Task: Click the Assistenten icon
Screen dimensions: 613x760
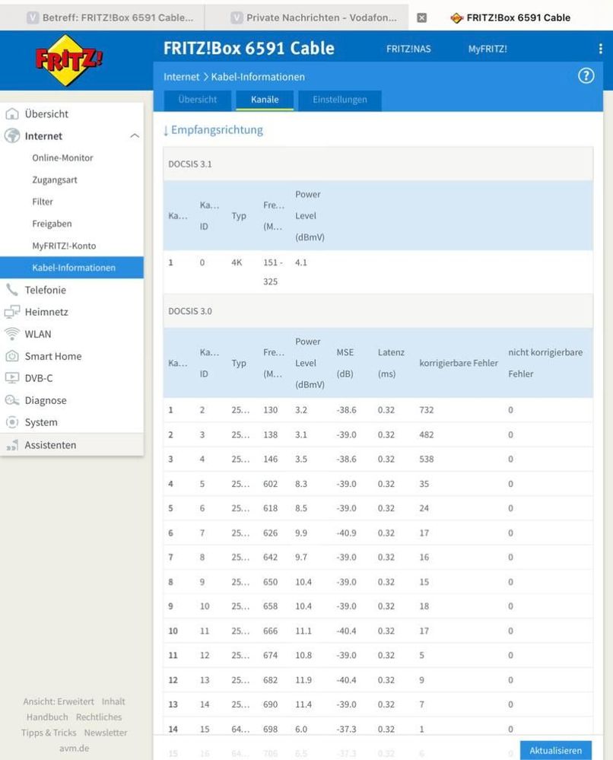Action: tap(11, 445)
